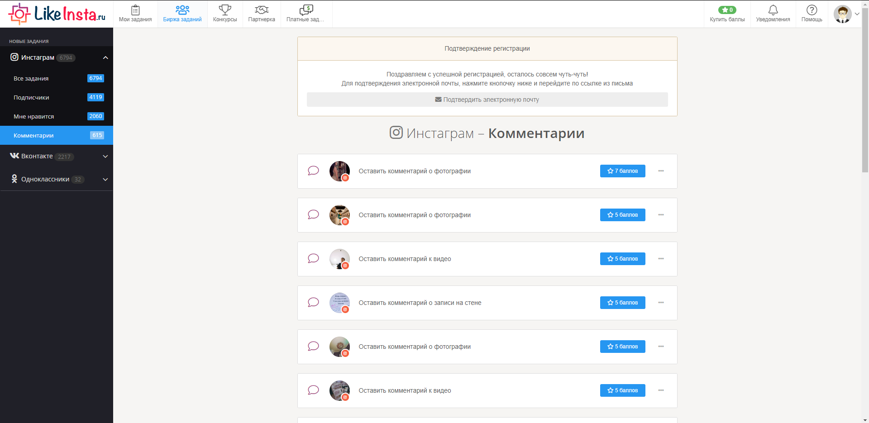Open Партнерка section
This screenshot has width=869, height=423.
pos(262,14)
